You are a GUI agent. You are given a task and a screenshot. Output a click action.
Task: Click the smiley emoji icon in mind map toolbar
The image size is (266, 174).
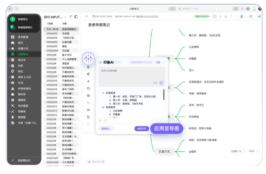point(88,89)
